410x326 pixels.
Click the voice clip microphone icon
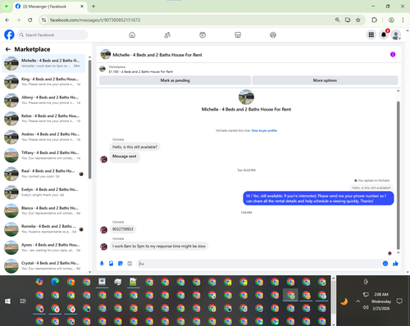(102, 264)
